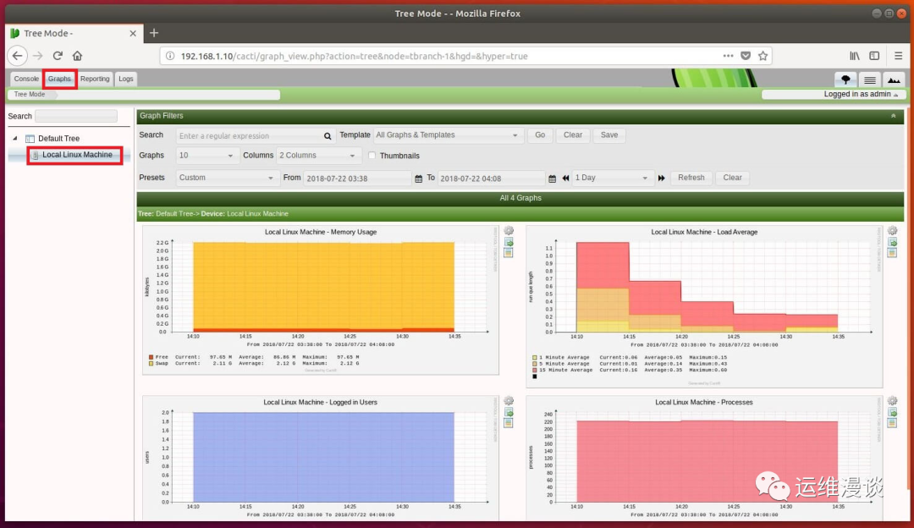
Task: Switch to Tree View mode icon
Action: pos(845,80)
